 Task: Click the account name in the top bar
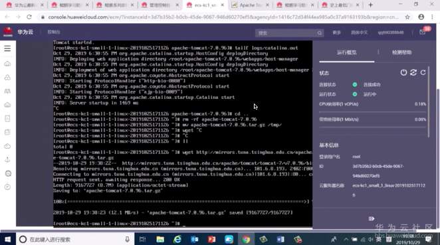(x=391, y=33)
